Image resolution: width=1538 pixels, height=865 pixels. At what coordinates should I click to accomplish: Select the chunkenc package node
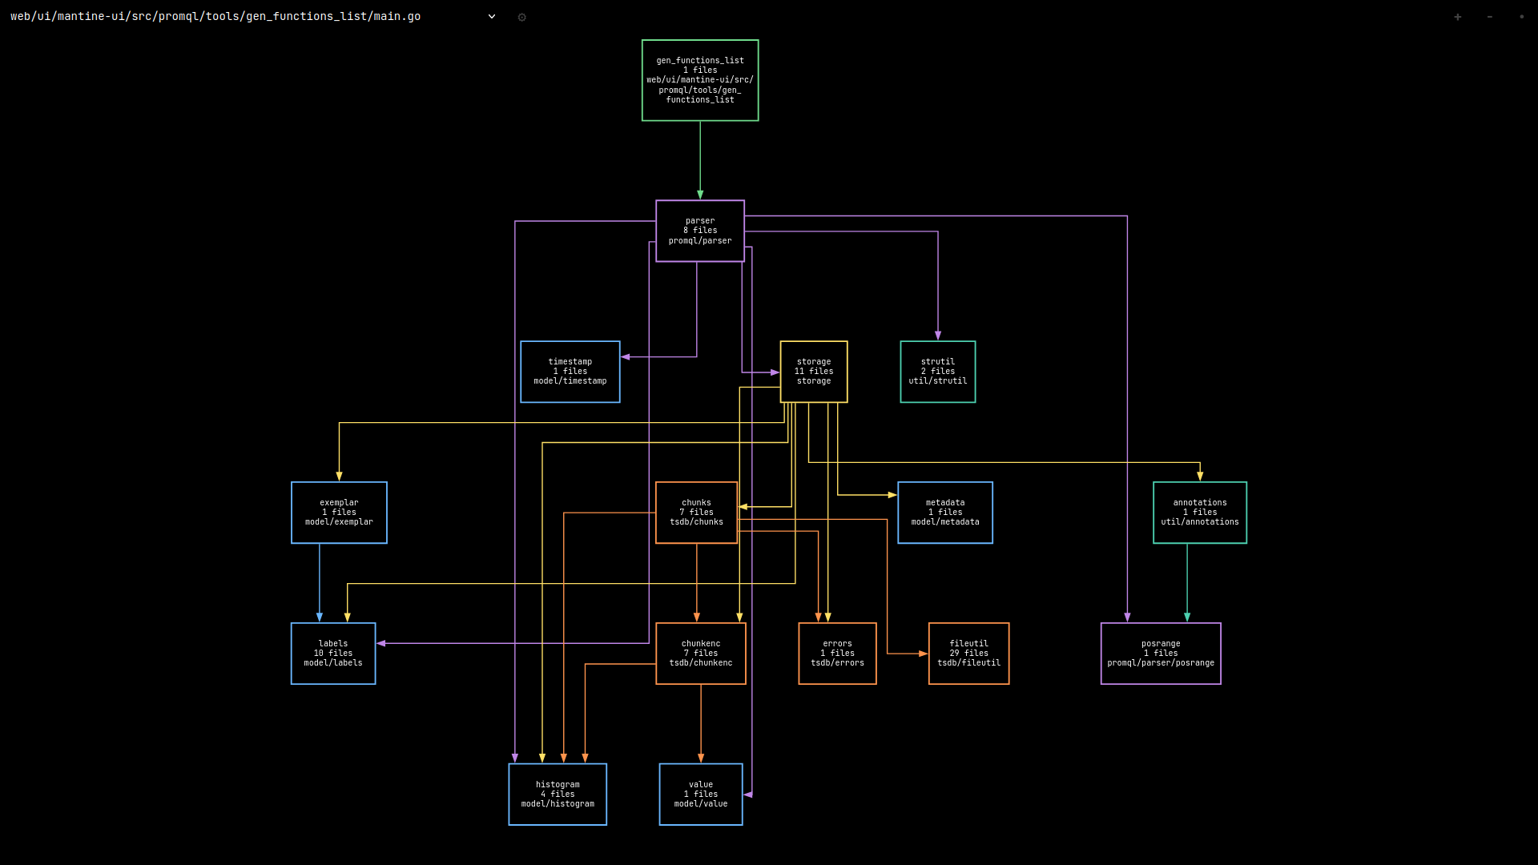click(x=700, y=654)
